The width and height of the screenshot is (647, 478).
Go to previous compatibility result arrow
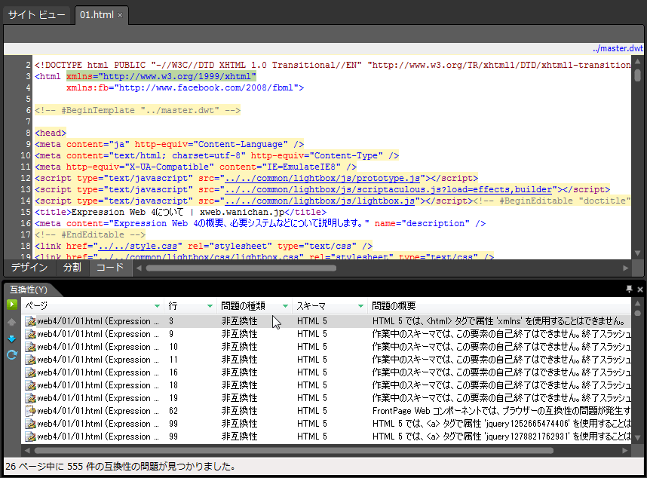pyautogui.click(x=11, y=322)
